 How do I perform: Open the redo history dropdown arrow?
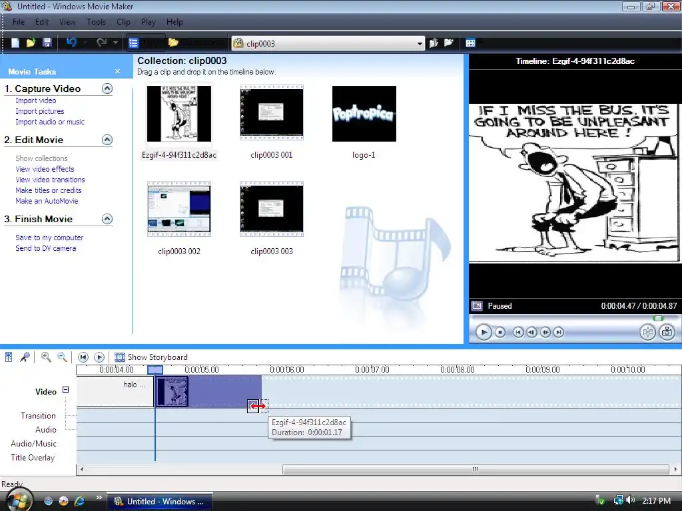tap(115, 43)
